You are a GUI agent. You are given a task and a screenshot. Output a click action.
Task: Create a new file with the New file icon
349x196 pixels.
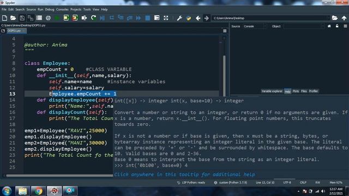(4, 18)
